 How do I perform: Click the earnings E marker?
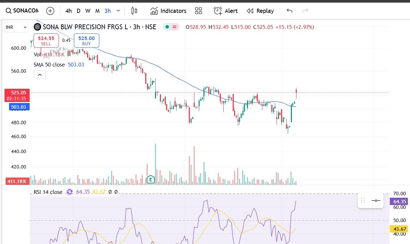150,180
